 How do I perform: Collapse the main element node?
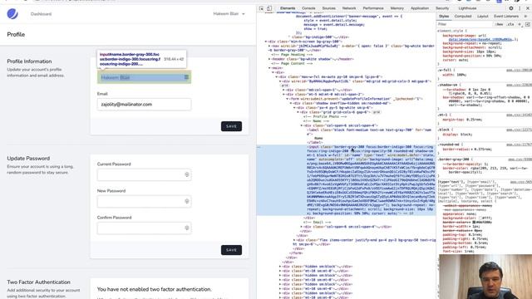[x=269, y=68]
